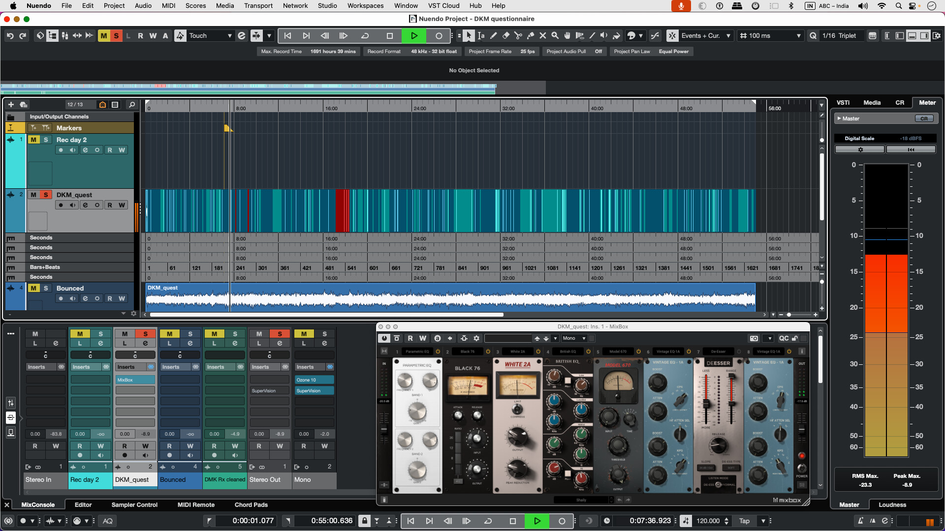Select the Glue tool
Image resolution: width=945 pixels, height=531 pixels.
[530, 35]
